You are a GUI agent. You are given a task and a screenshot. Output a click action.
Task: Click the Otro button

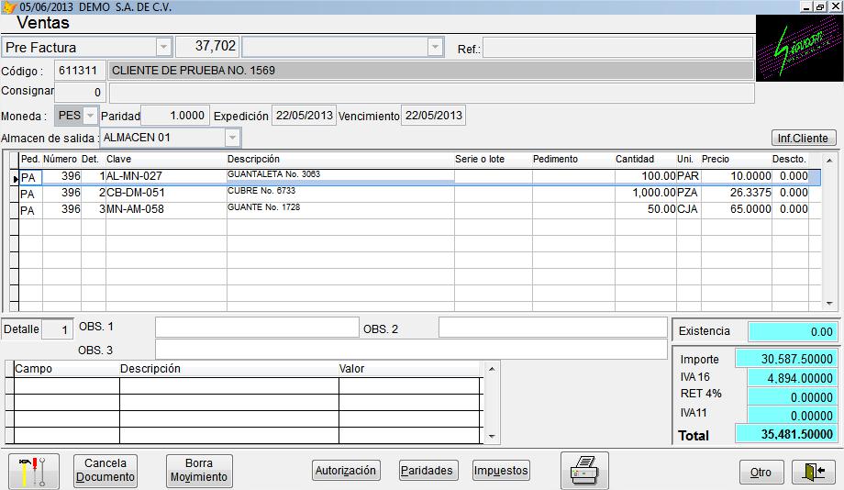coord(761,472)
